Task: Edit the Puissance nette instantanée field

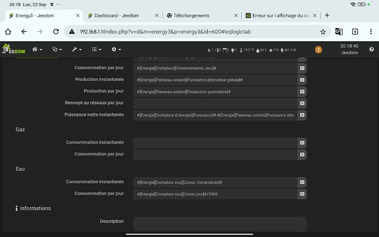Action: tap(215, 115)
